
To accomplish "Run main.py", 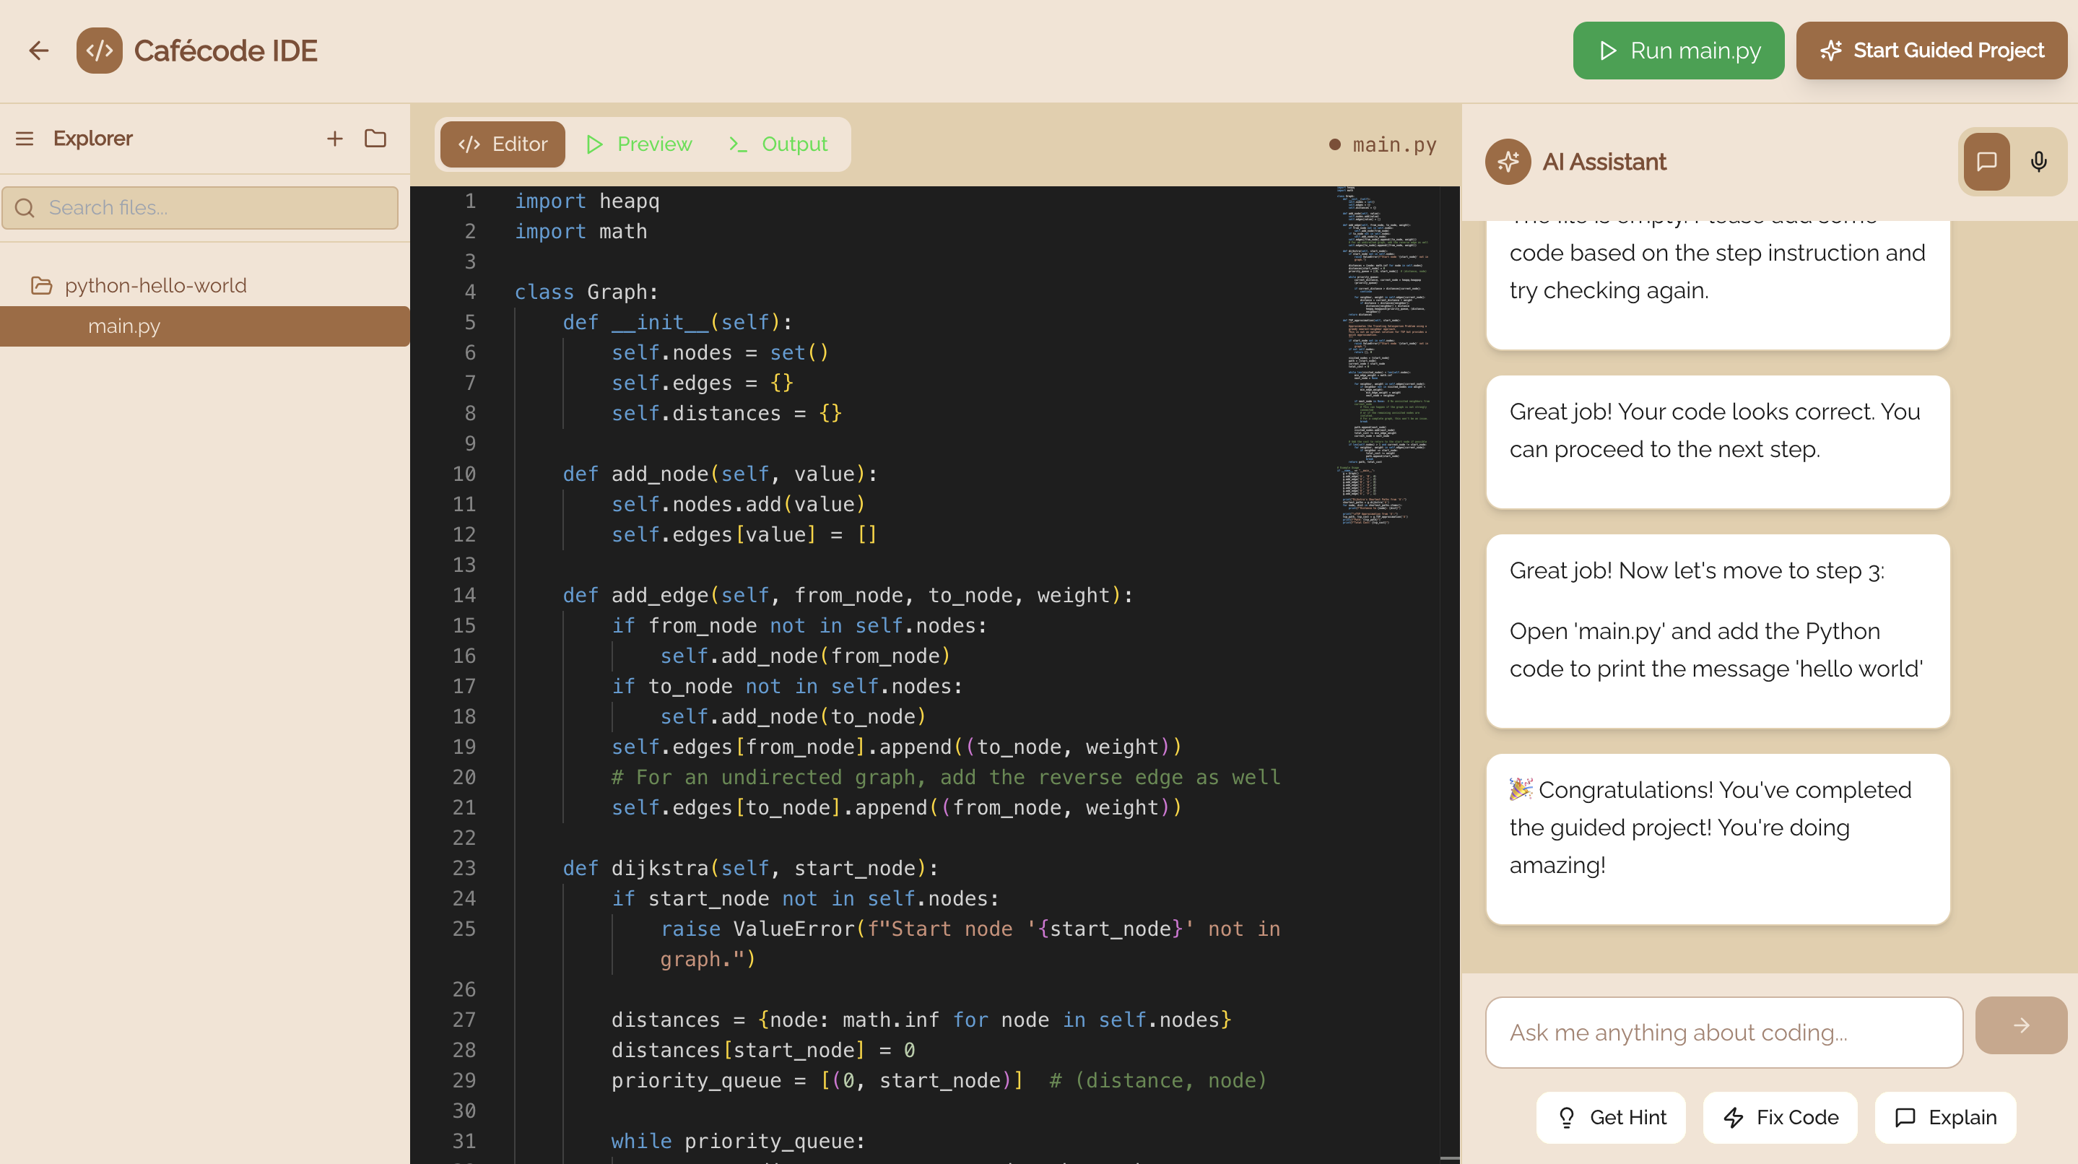I will (x=1678, y=51).
